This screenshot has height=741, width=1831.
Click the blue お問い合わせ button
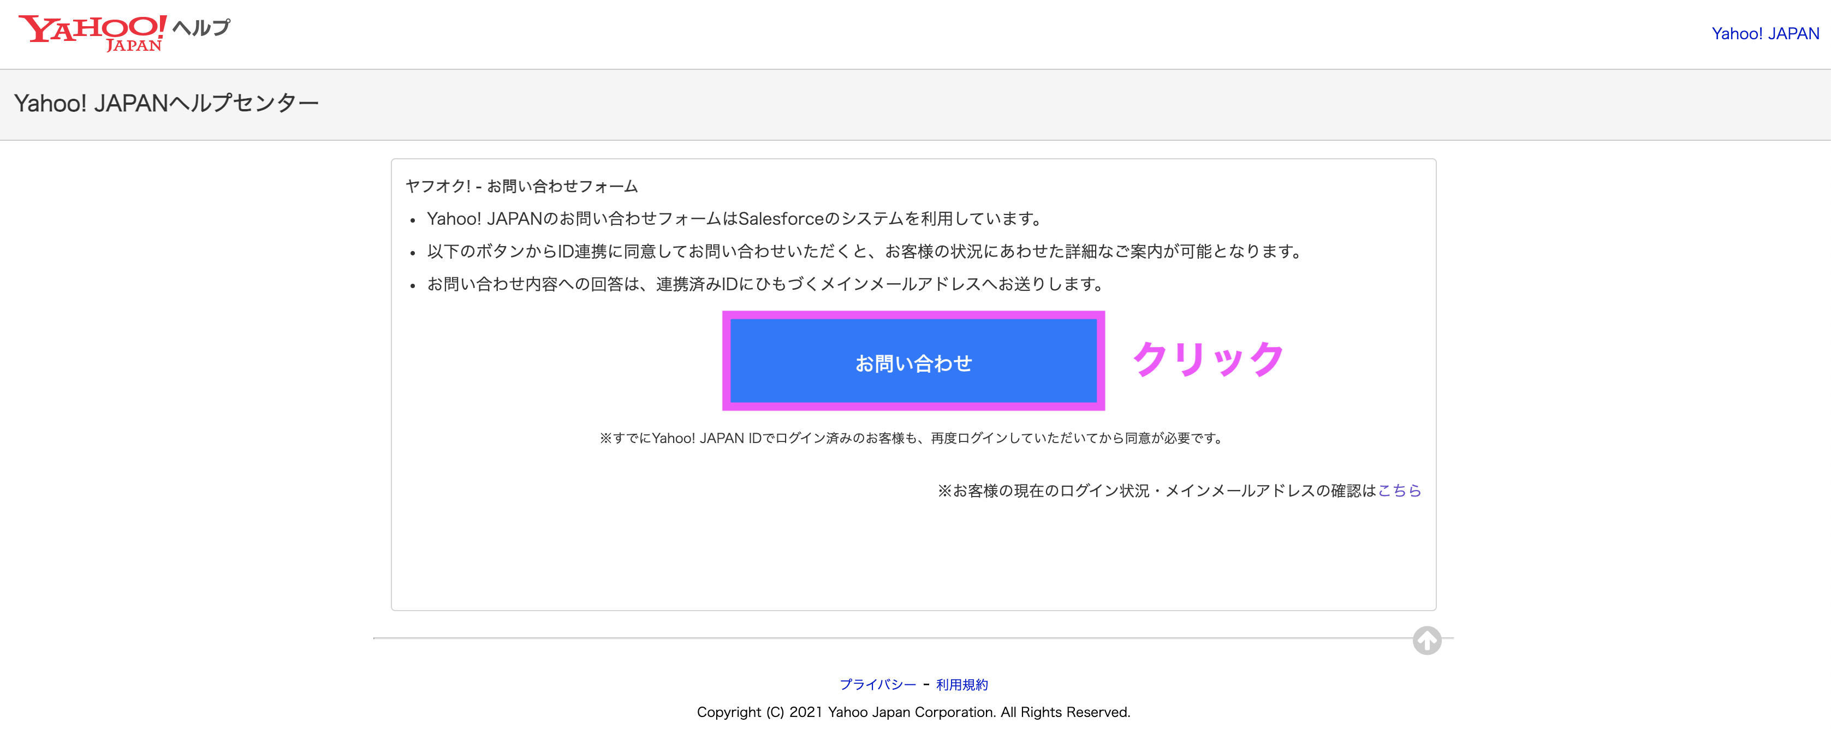coord(913,362)
